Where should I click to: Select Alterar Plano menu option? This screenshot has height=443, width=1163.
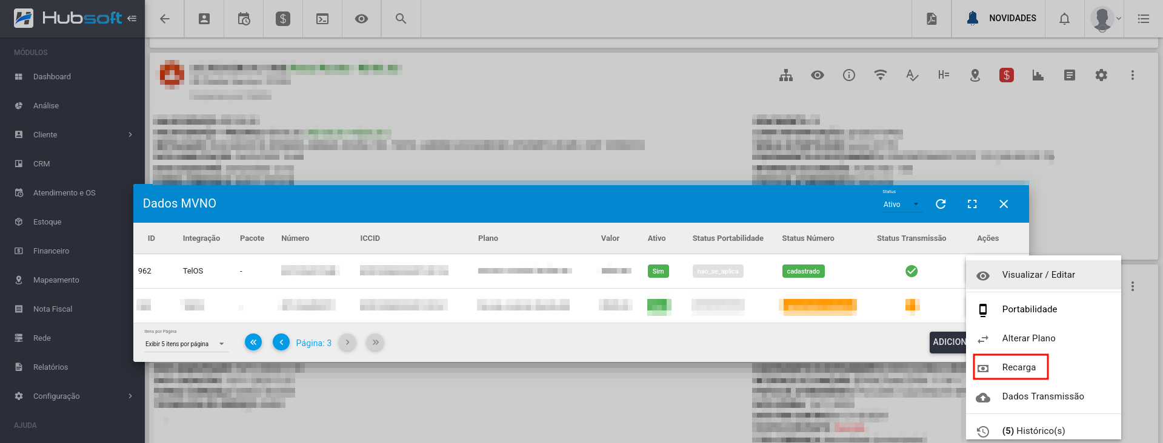[x=1028, y=338]
